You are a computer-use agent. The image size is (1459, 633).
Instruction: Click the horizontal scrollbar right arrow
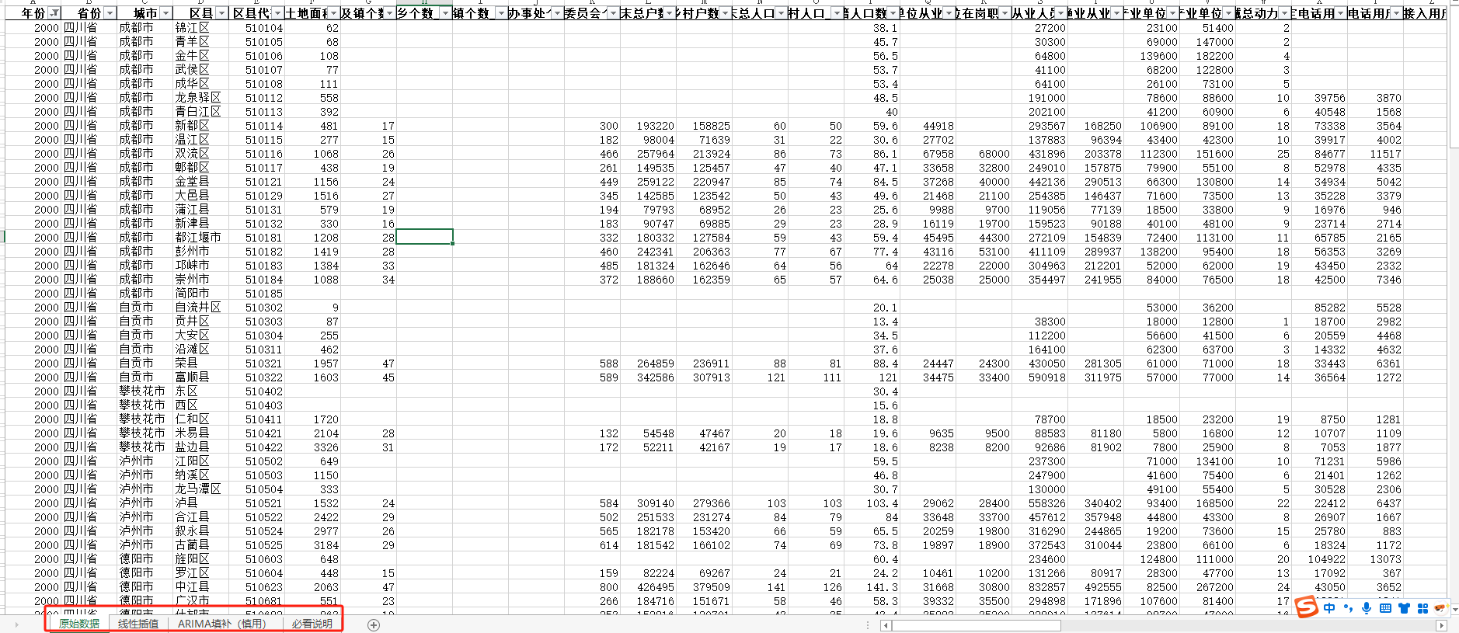tap(1441, 625)
